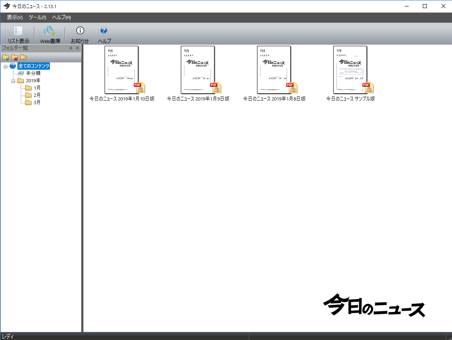This screenshot has height=340, width=452.
Task: Select the 未分類 tree item
Action: point(33,73)
